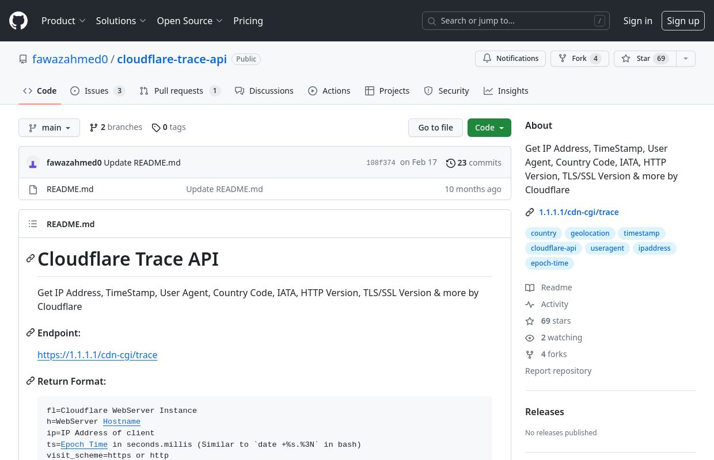Select the country topic tag
Screen dimensions: 714x460
[544, 233]
